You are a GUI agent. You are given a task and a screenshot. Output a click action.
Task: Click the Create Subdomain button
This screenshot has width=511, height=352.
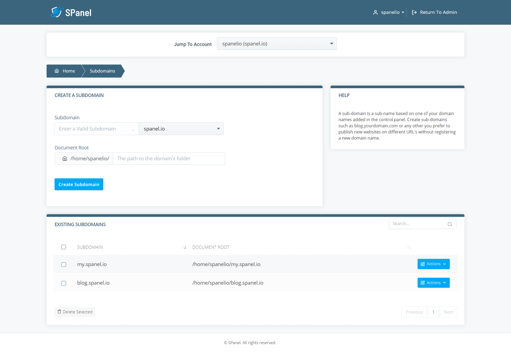click(79, 184)
